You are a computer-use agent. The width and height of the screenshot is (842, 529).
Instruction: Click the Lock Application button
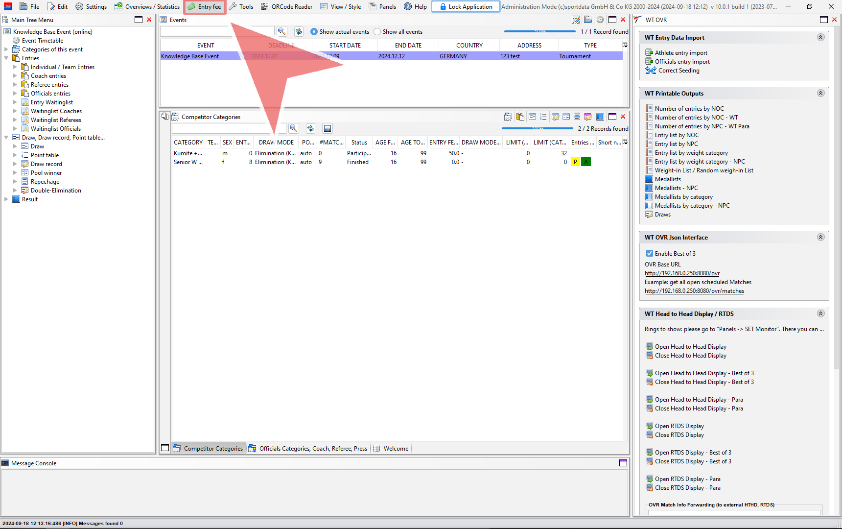[x=465, y=7]
